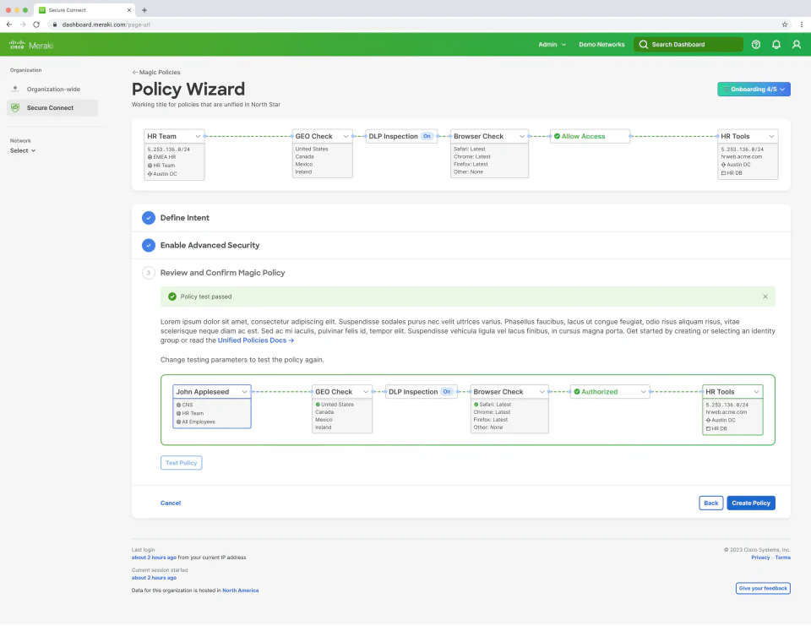
Task: Click the Allow Access node
Action: (x=591, y=137)
